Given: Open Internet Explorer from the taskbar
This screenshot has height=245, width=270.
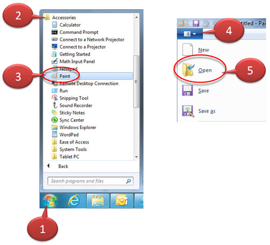Looking at the screenshot, I should coord(74,200).
